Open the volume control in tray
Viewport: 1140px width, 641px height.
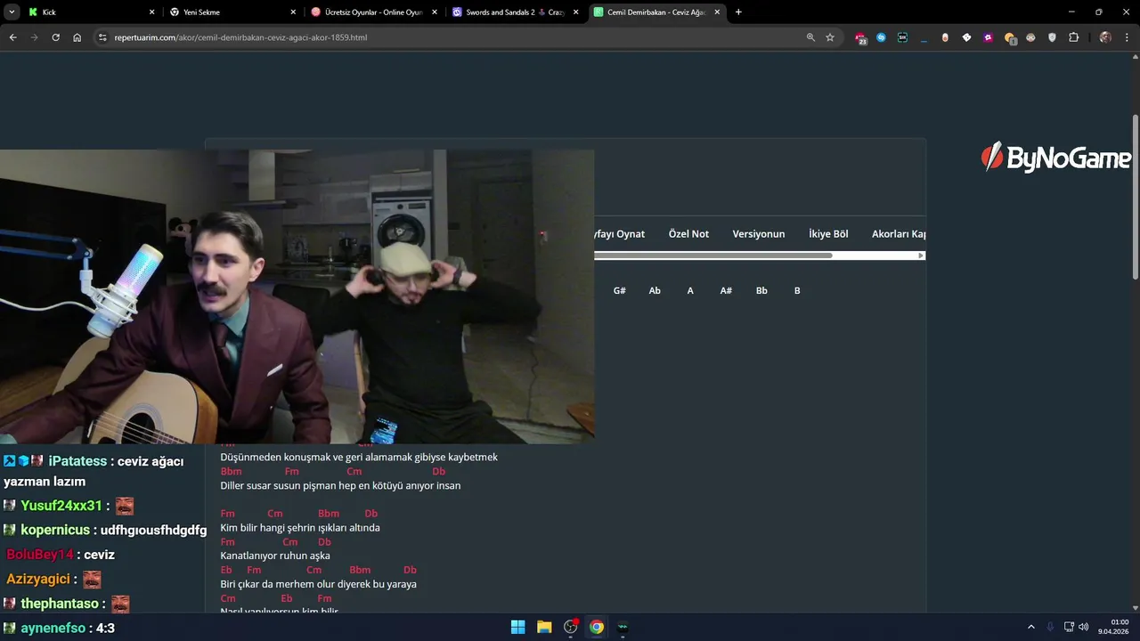[x=1084, y=627]
